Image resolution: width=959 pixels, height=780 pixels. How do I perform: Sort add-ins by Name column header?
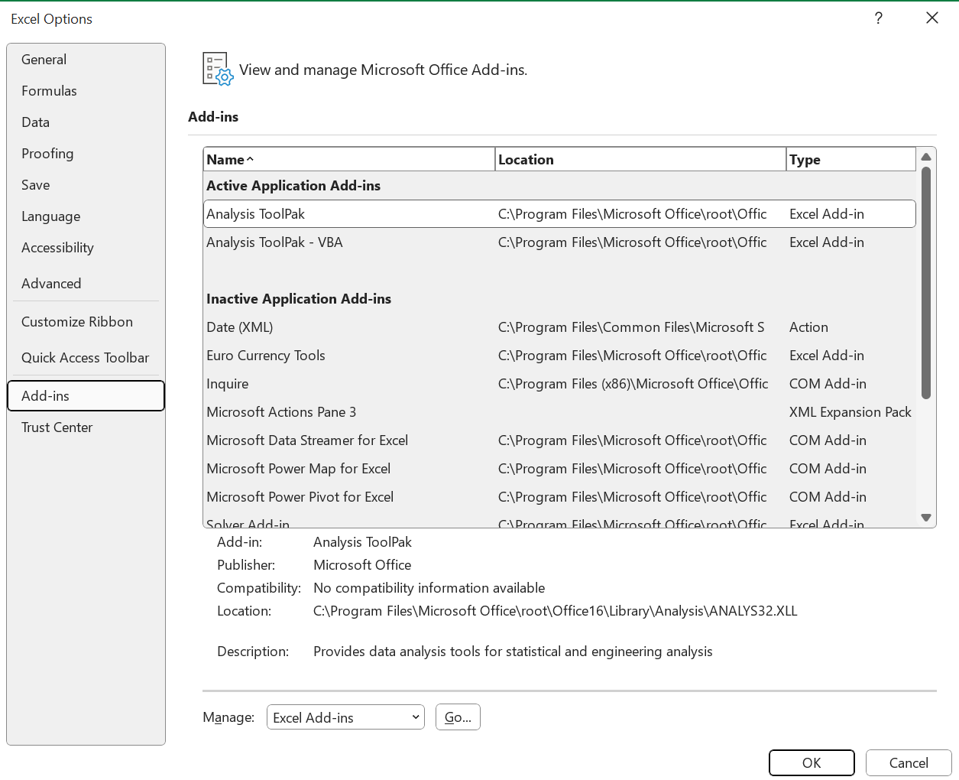tap(349, 160)
